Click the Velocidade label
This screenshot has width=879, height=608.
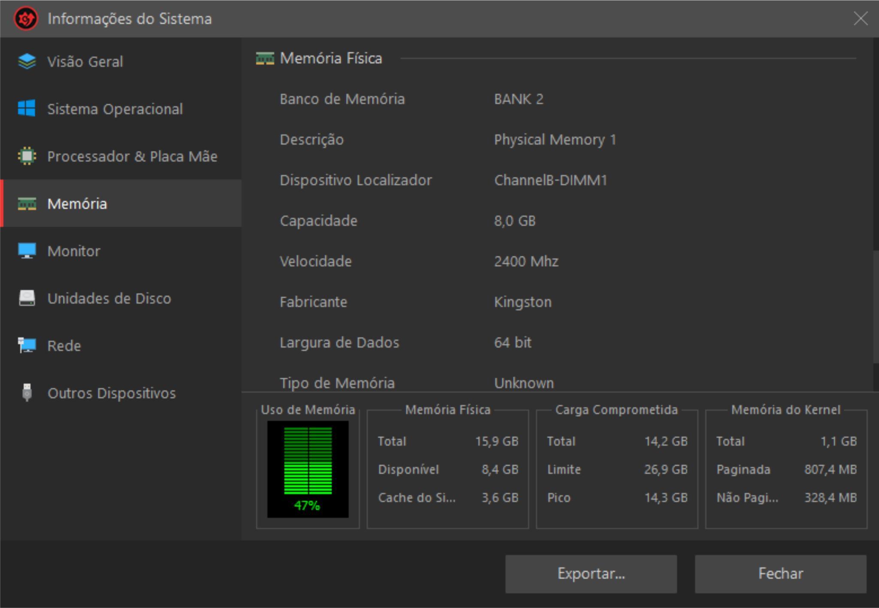click(316, 261)
